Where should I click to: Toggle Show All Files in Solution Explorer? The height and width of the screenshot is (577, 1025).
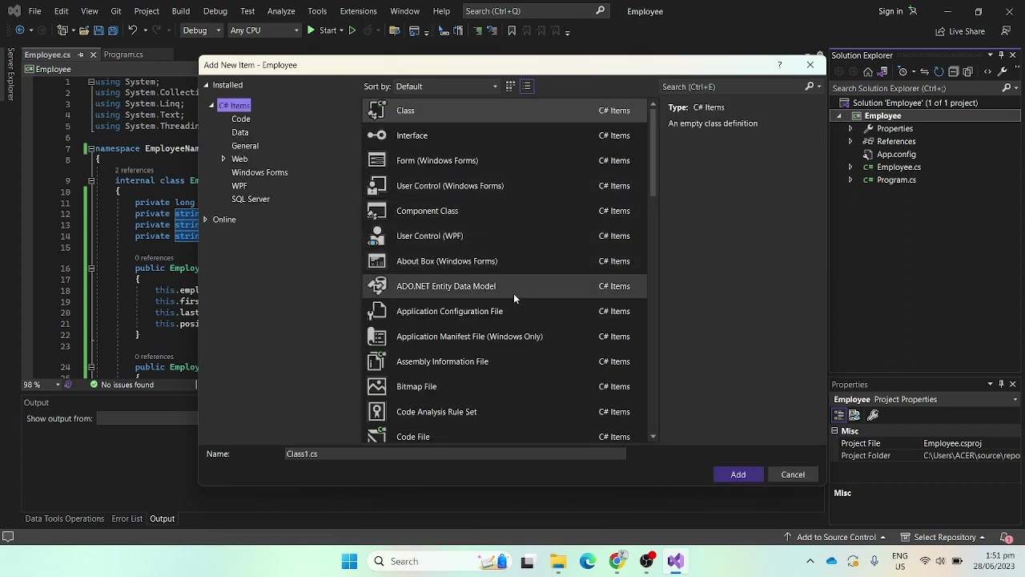(967, 71)
